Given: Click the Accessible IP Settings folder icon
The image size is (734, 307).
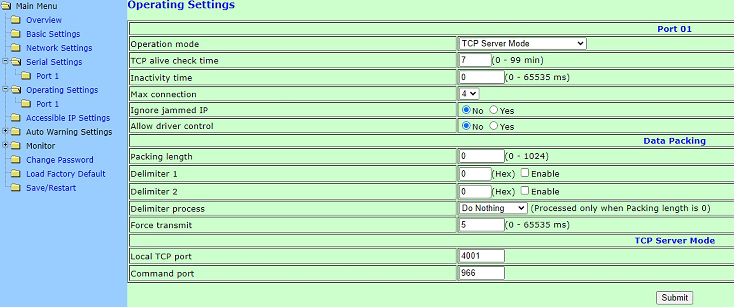Looking at the screenshot, I should (x=15, y=118).
